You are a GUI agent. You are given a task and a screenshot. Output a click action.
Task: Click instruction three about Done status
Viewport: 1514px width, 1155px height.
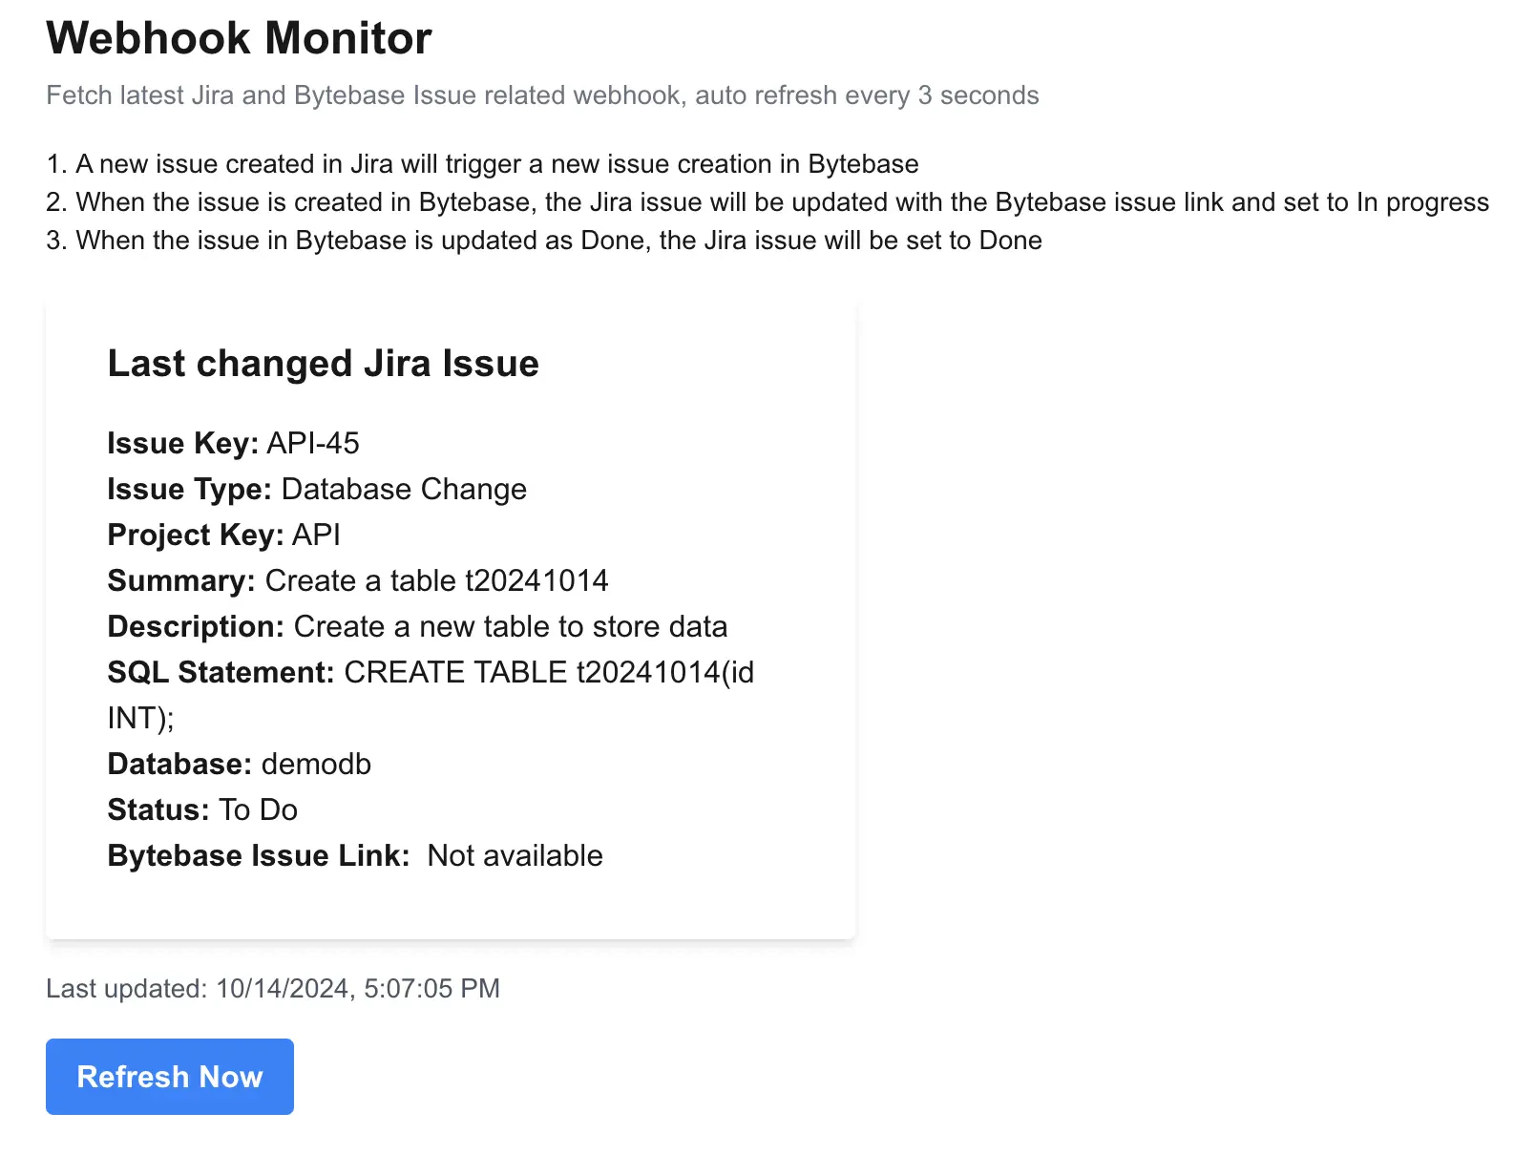544,241
